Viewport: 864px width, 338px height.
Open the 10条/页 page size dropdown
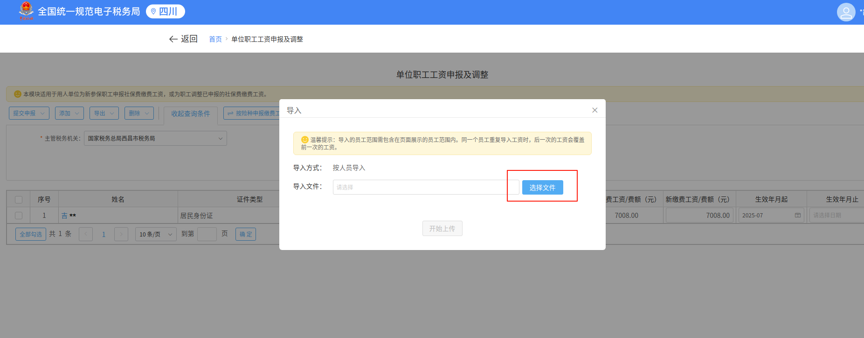click(156, 234)
